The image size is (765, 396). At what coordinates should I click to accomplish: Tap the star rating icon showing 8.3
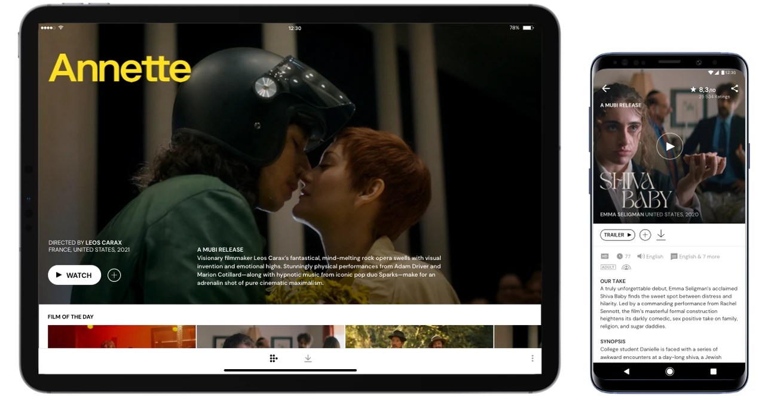point(693,89)
